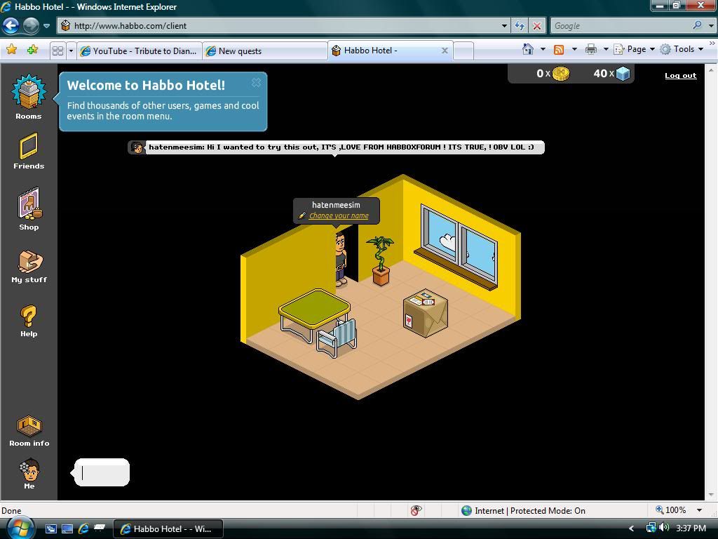Click the cardboard box furniture item
The image size is (718, 539).
[425, 313]
